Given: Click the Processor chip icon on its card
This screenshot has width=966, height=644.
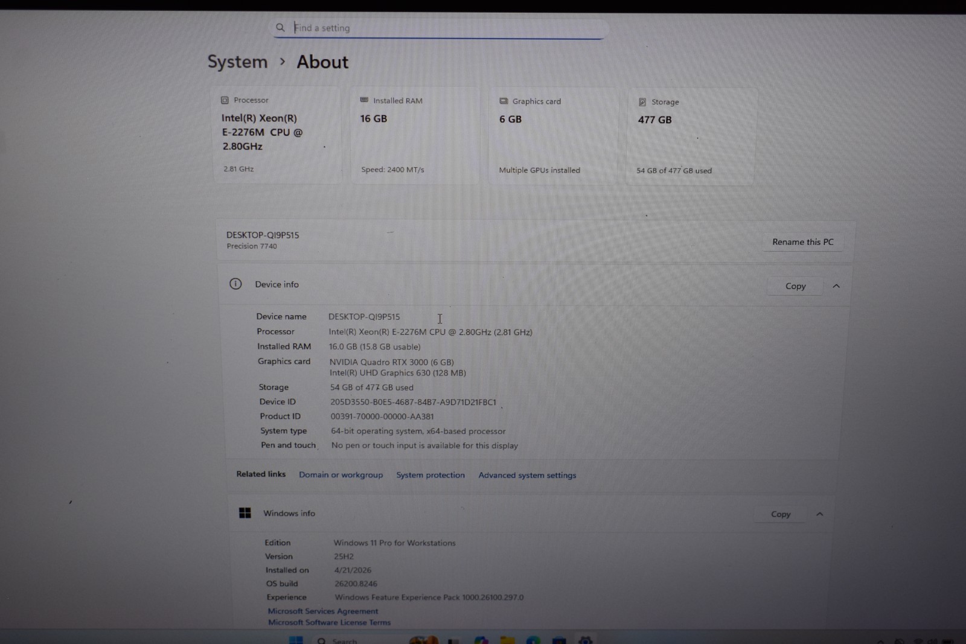Looking at the screenshot, I should coord(225,100).
